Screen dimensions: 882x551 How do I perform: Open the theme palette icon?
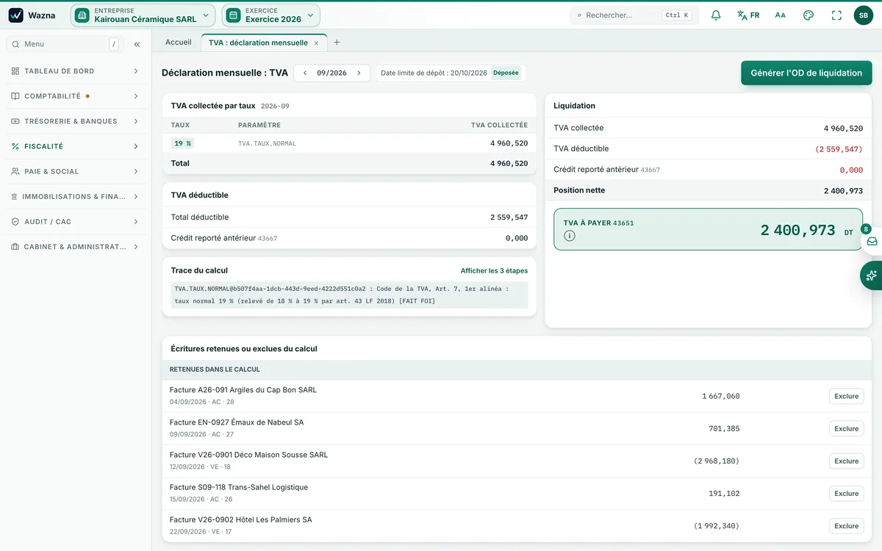808,15
